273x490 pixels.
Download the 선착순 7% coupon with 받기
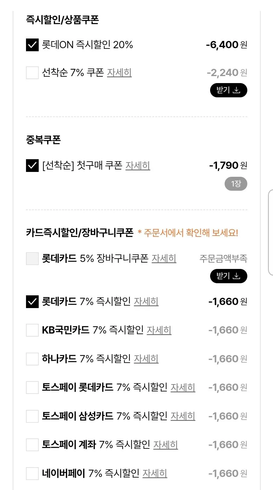[x=229, y=90]
